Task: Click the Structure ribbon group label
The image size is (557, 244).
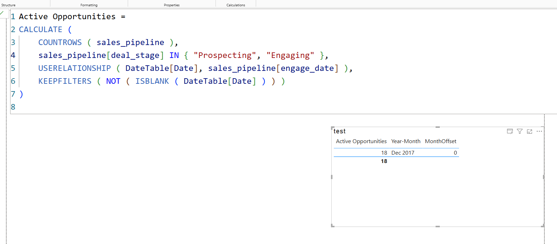Action: click(8, 5)
